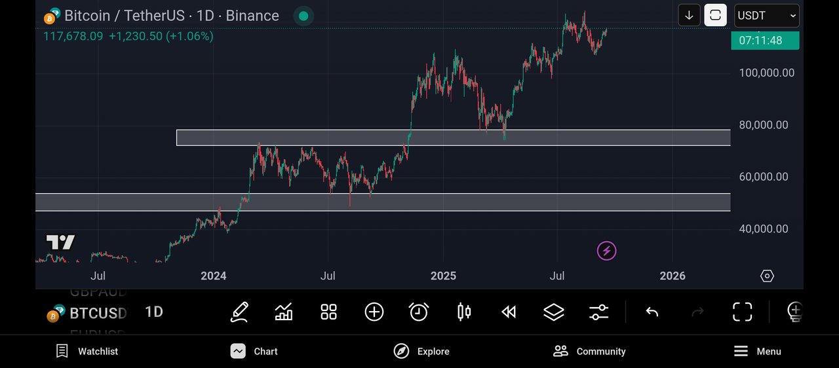The image size is (839, 368).
Task: Click the down arrow button top right
Action: 689,15
